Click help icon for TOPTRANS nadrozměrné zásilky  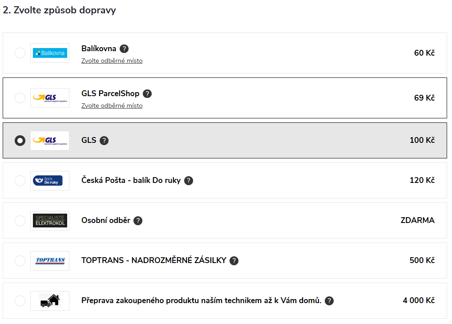[x=234, y=261]
